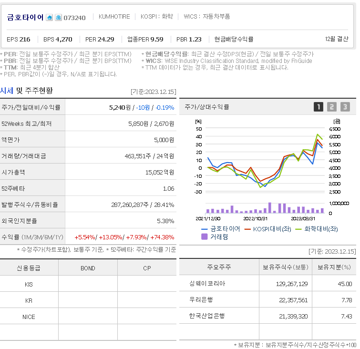The image size is (360, 349).
Task: Click the 보유주식수(보통) column header
Action: pos(286,267)
